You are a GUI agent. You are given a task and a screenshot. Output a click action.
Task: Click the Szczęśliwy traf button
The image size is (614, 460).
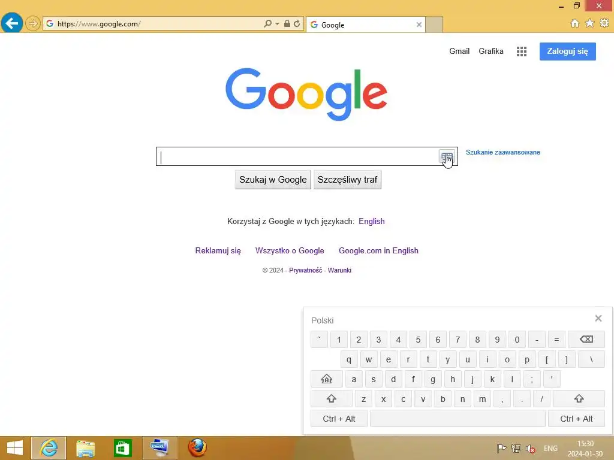(347, 180)
